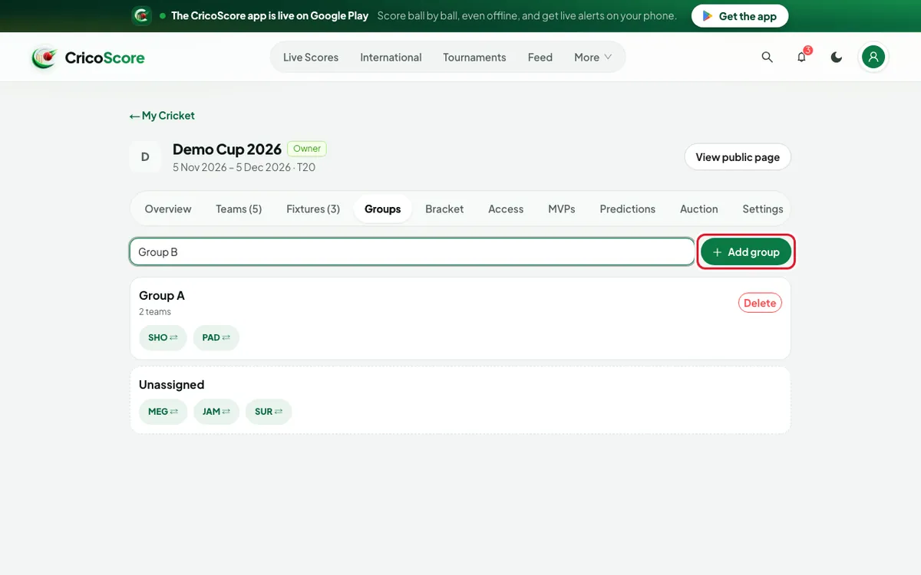Image resolution: width=921 pixels, height=575 pixels.
Task: Switch to the Auction tab
Action: pyautogui.click(x=699, y=209)
